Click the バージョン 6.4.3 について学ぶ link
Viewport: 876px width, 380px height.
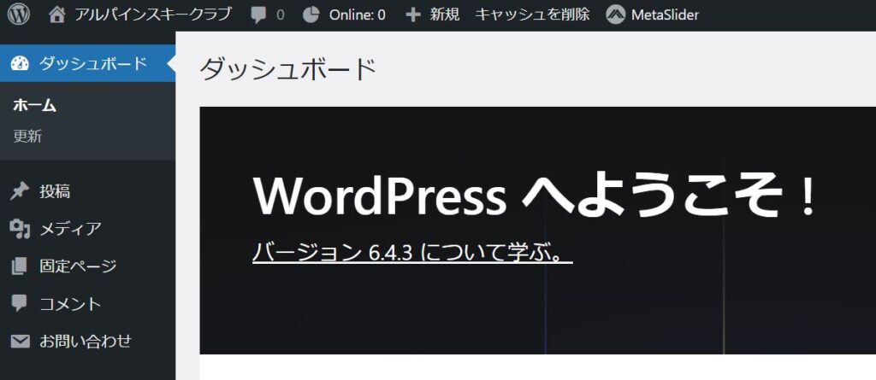[x=412, y=254]
